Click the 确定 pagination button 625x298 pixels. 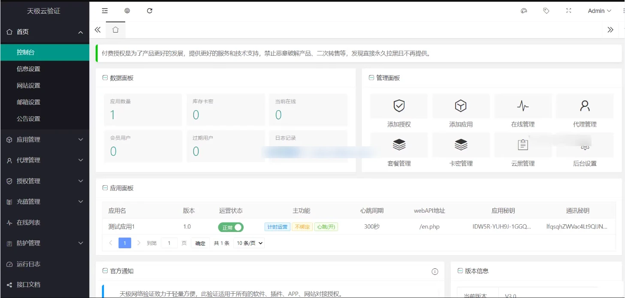(200, 243)
